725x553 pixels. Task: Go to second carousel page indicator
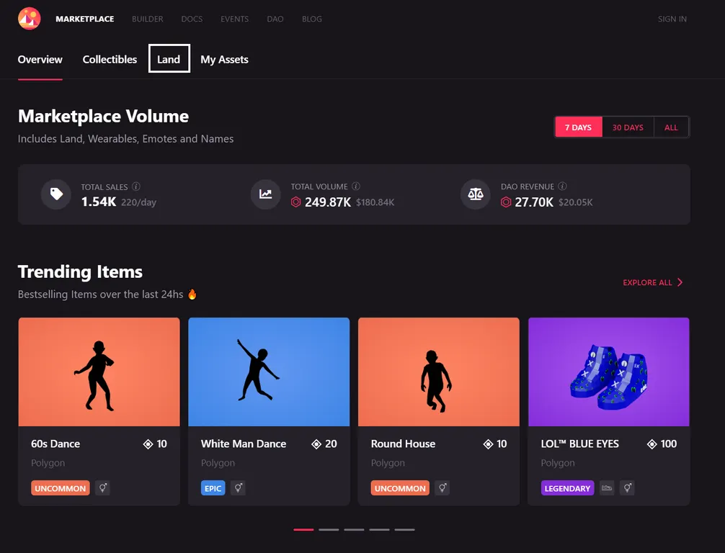[329, 529]
